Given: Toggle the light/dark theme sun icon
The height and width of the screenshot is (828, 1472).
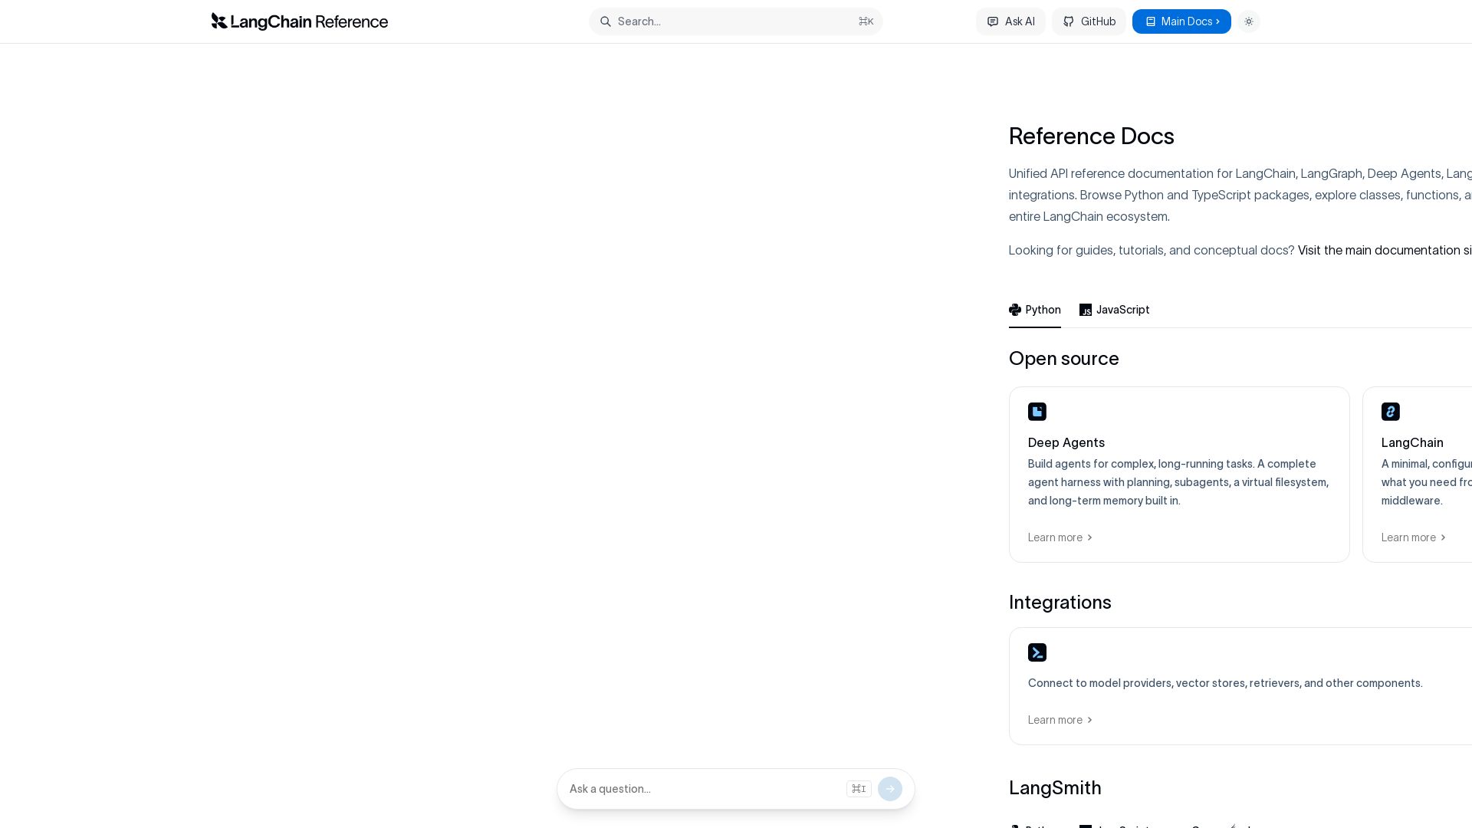Looking at the screenshot, I should [x=1249, y=21].
